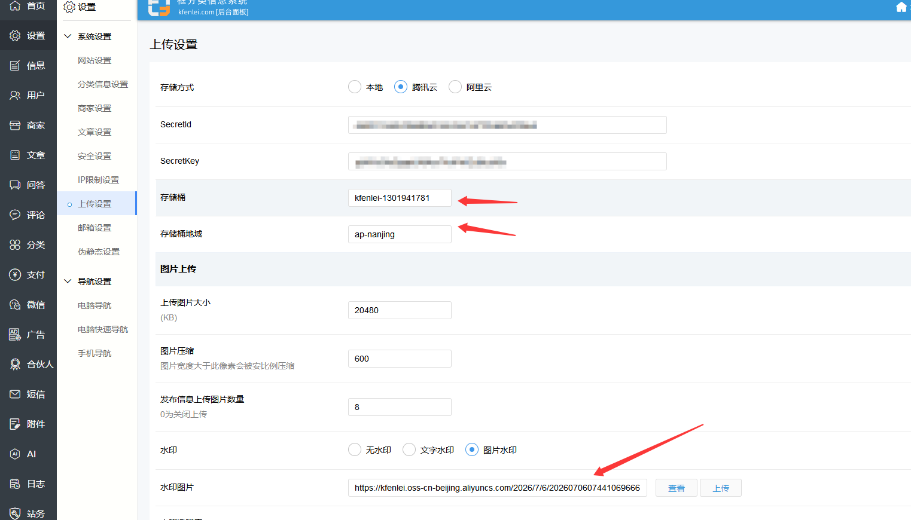Collapse the 系统设置 section chevron
The height and width of the screenshot is (520, 911).
pos(68,36)
